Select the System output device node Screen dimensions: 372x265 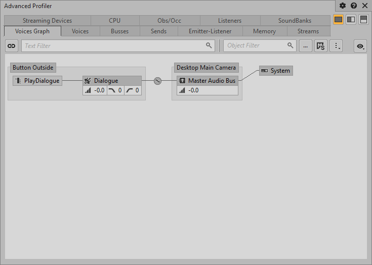click(276, 71)
